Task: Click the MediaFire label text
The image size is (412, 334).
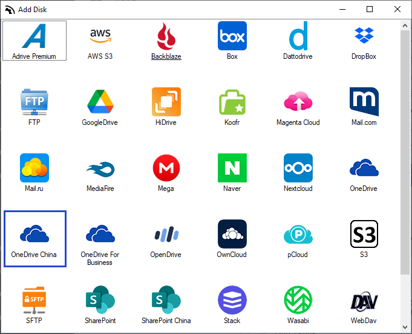Action: pos(100,189)
